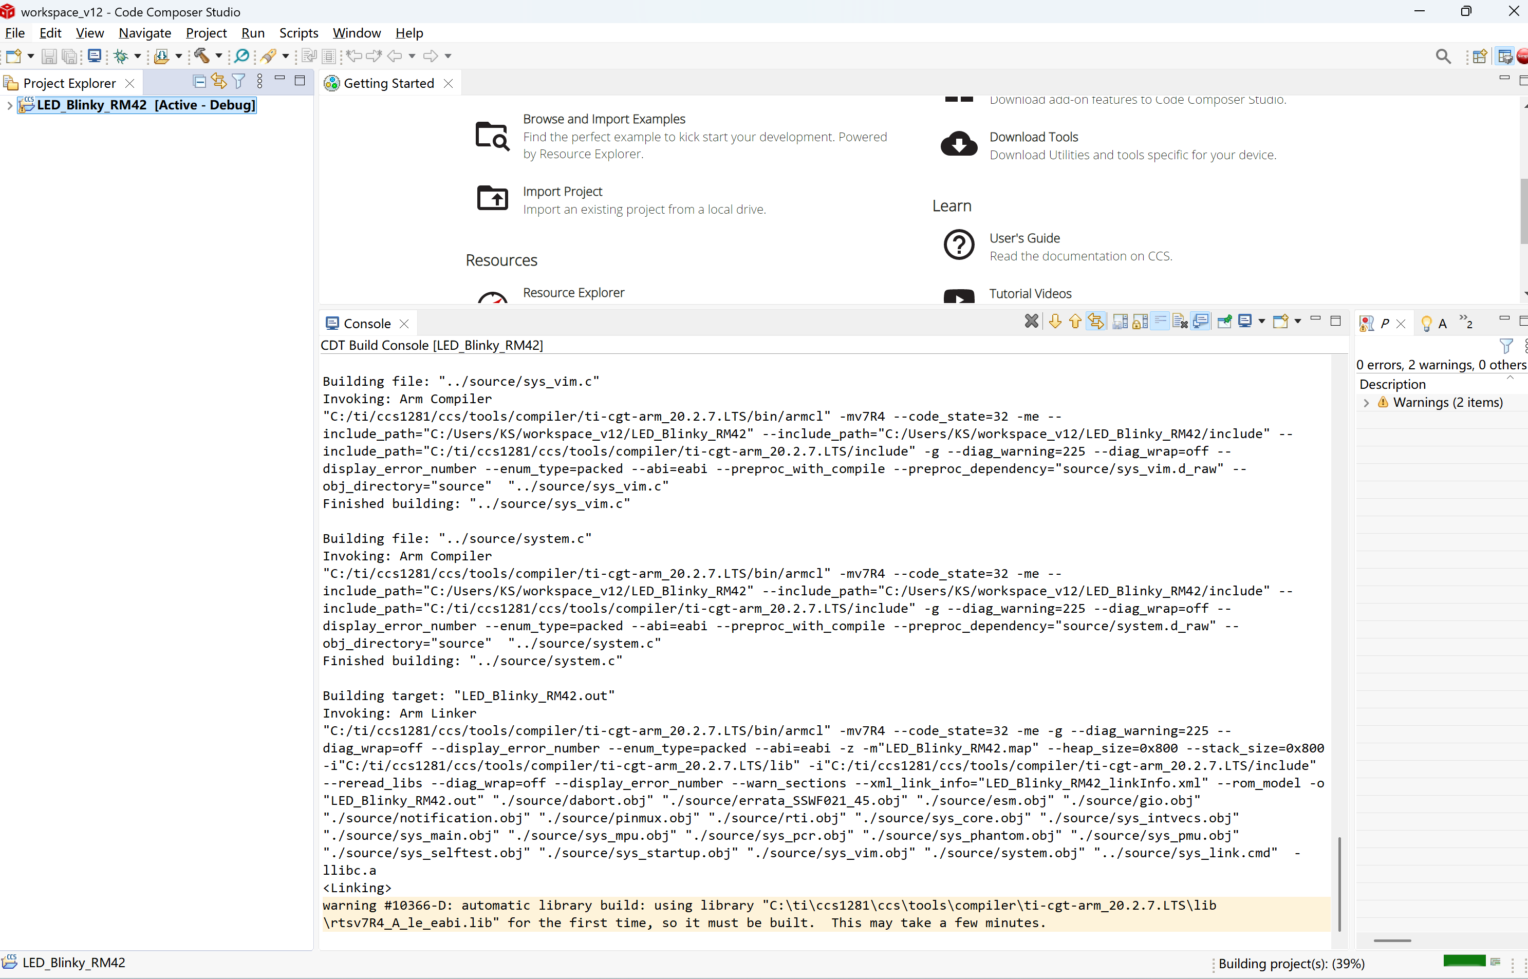This screenshot has height=979, width=1528.
Task: Open the Project menu
Action: click(206, 33)
